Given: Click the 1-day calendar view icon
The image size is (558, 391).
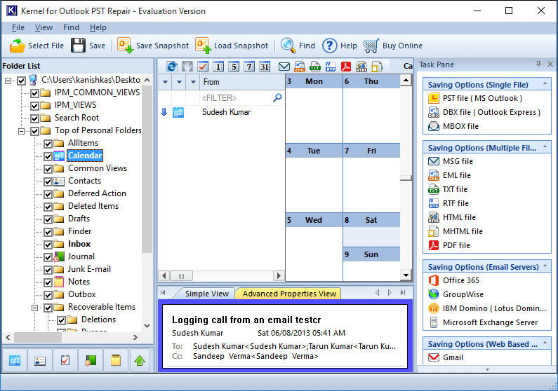Looking at the screenshot, I should (218, 67).
